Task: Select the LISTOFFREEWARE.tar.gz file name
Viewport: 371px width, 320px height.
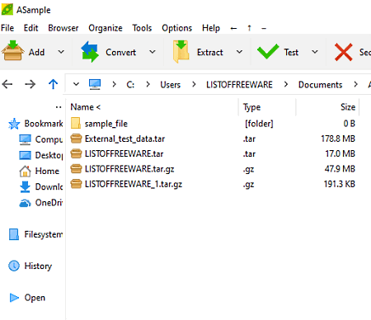Action: tap(129, 169)
